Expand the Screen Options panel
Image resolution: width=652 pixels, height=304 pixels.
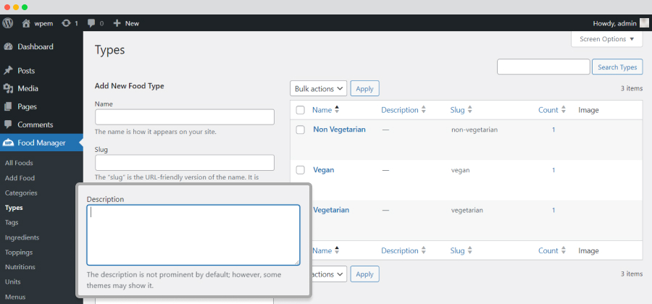pos(608,39)
